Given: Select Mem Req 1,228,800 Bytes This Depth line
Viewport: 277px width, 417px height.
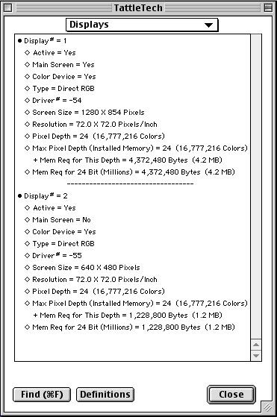Looking at the screenshot, I should pos(128,316).
